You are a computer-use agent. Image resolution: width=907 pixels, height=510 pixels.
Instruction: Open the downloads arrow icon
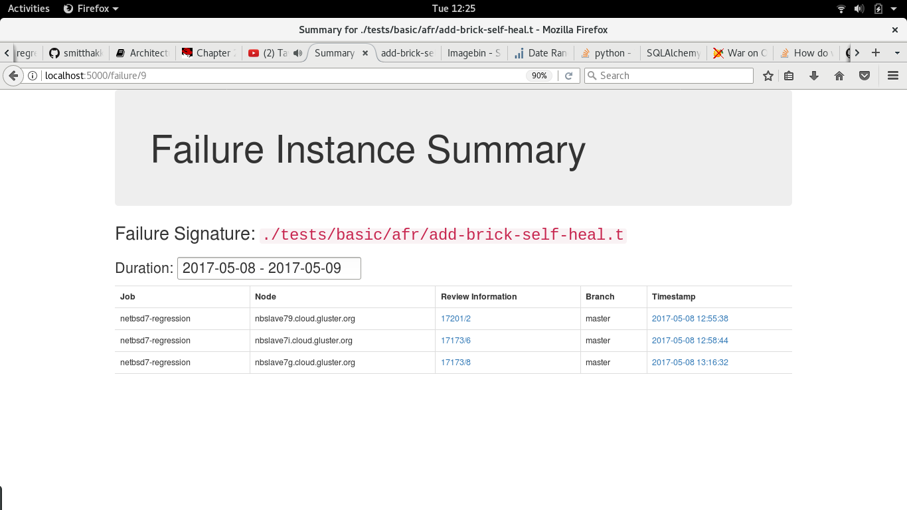pos(814,76)
